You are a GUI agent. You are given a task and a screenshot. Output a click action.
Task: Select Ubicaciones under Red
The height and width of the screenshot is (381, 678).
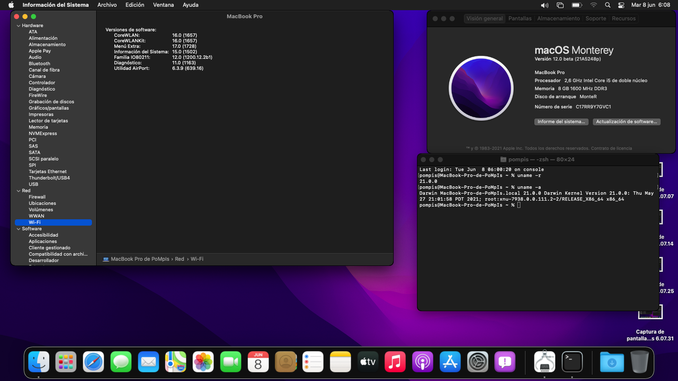click(x=42, y=203)
